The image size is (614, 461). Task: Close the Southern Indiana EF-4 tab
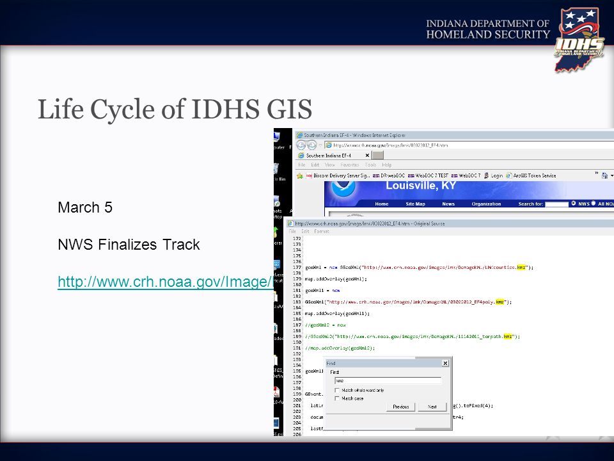[367, 156]
